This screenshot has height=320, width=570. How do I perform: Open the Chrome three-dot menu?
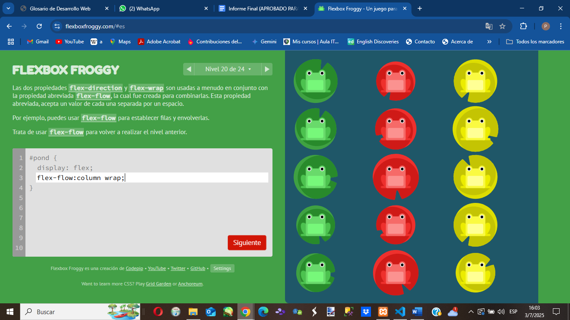(x=561, y=26)
